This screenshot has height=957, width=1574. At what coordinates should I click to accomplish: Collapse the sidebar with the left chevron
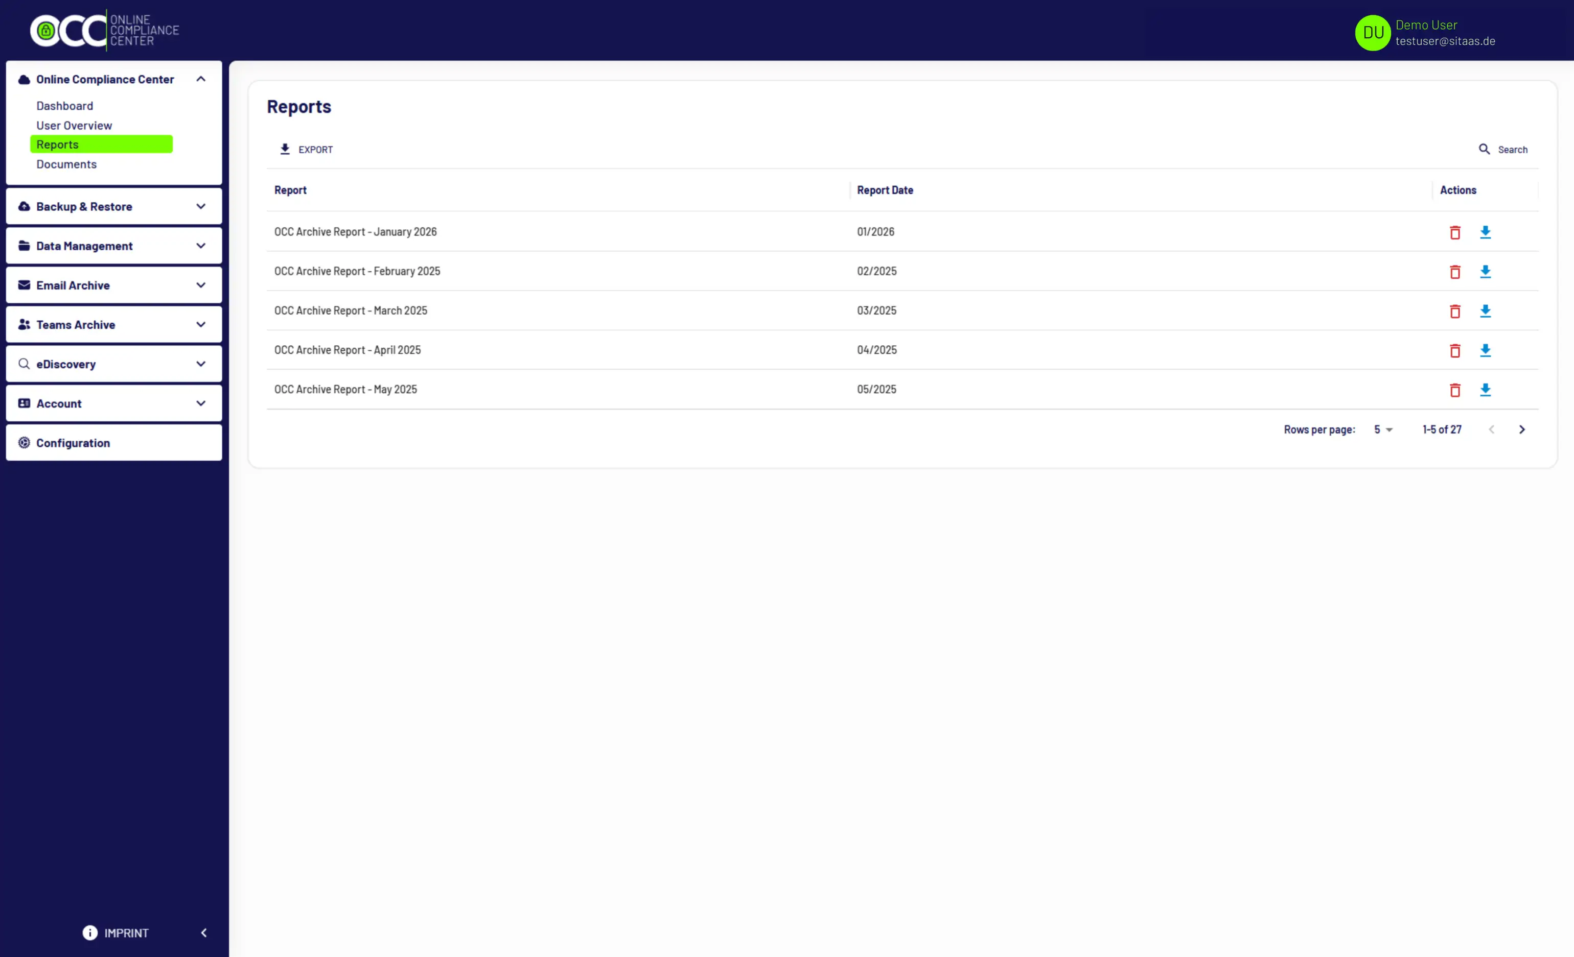click(204, 932)
